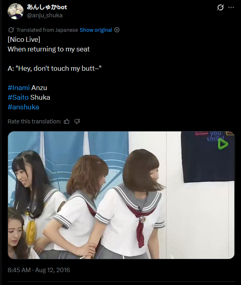Rate translation with thumbs down
Viewport: 241px width, 285px height.
click(x=77, y=121)
